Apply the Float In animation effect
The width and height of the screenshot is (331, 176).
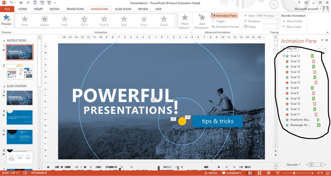click(x=104, y=21)
